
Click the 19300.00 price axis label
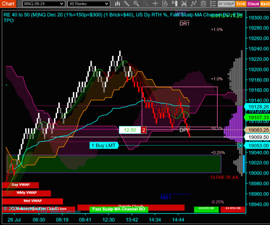[259, 18]
